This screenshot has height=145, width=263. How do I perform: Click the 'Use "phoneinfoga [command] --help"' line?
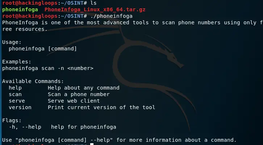(x=119, y=140)
